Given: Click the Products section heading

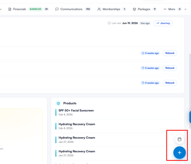Looking at the screenshot, I should coord(70,103).
